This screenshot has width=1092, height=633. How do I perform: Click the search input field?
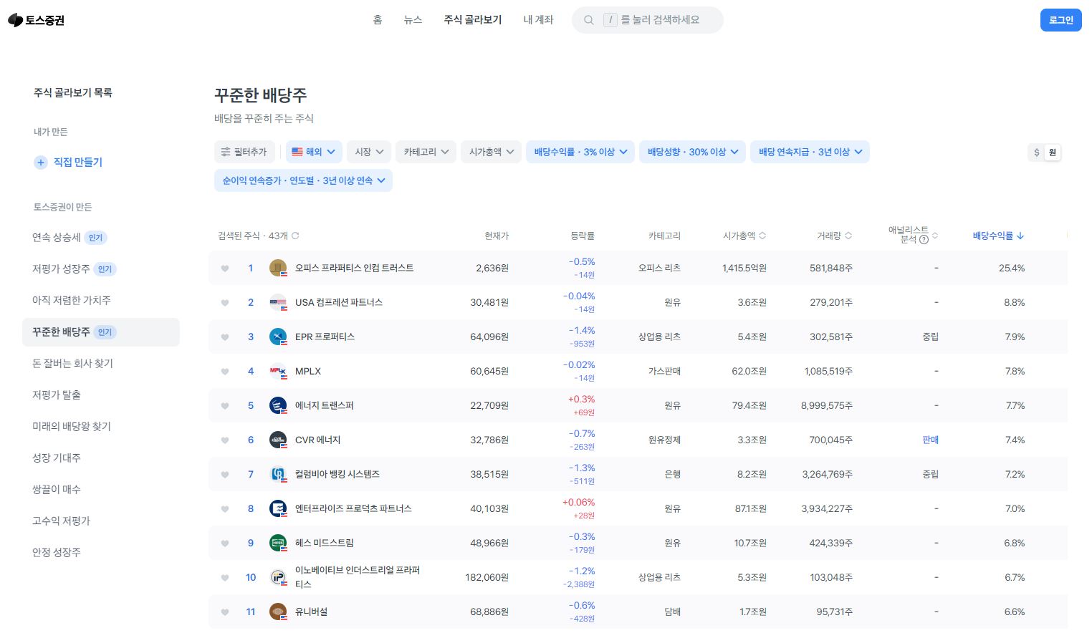[648, 20]
